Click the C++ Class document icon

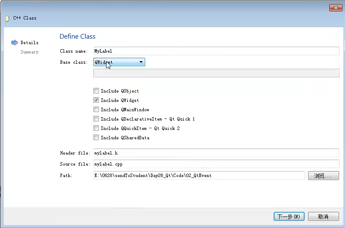7,19
